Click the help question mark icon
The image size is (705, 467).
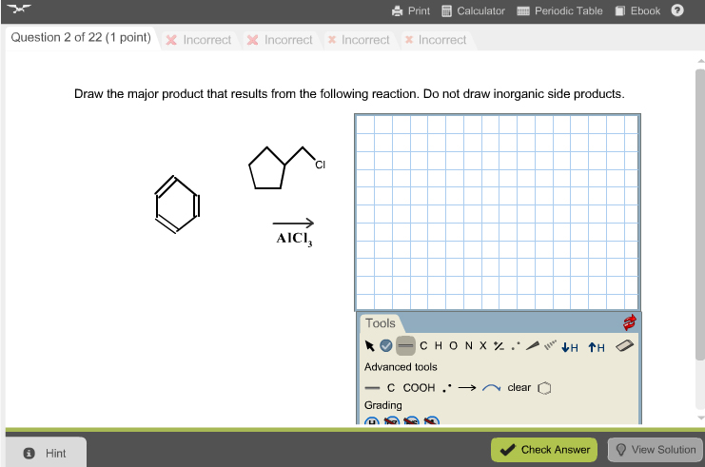tap(677, 10)
